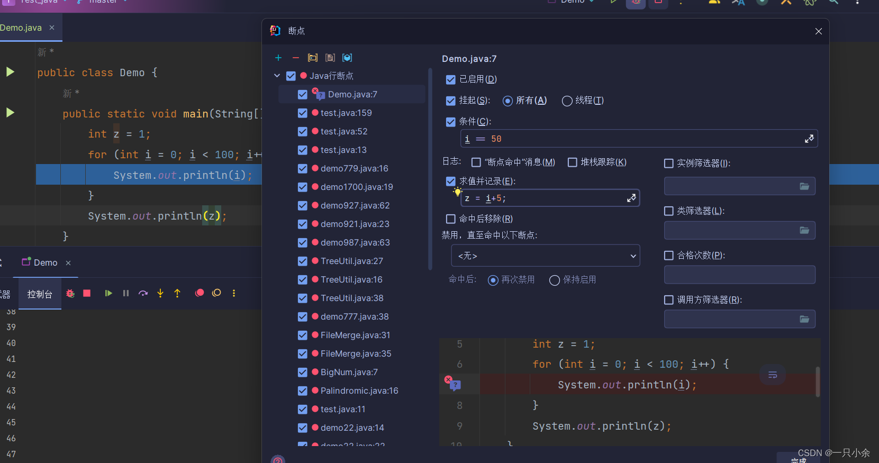The width and height of the screenshot is (879, 463).
Task: Toggle 求值并记录(E) checkbox
Action: tap(451, 181)
